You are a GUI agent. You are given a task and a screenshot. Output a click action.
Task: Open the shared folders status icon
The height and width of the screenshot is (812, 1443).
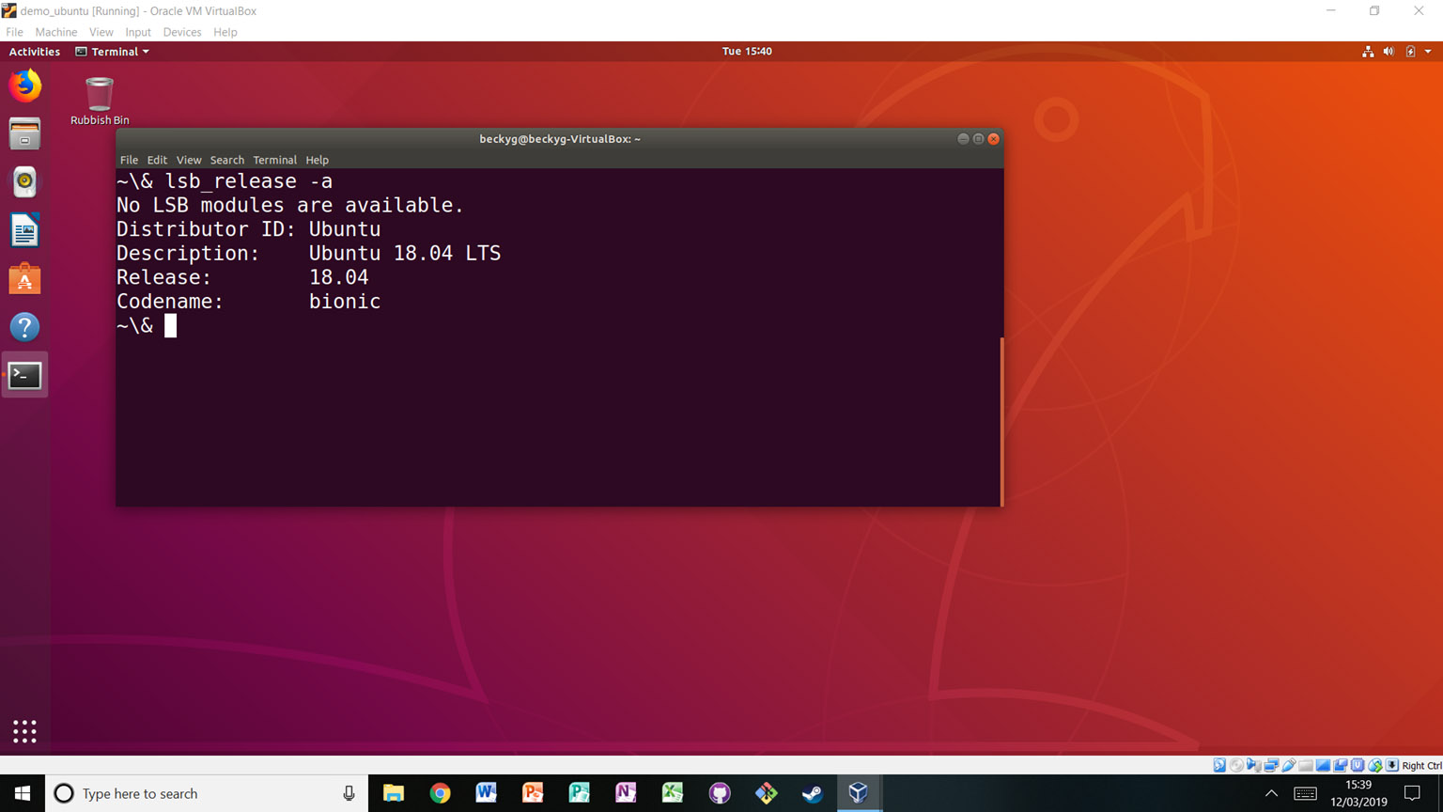[x=1306, y=765]
